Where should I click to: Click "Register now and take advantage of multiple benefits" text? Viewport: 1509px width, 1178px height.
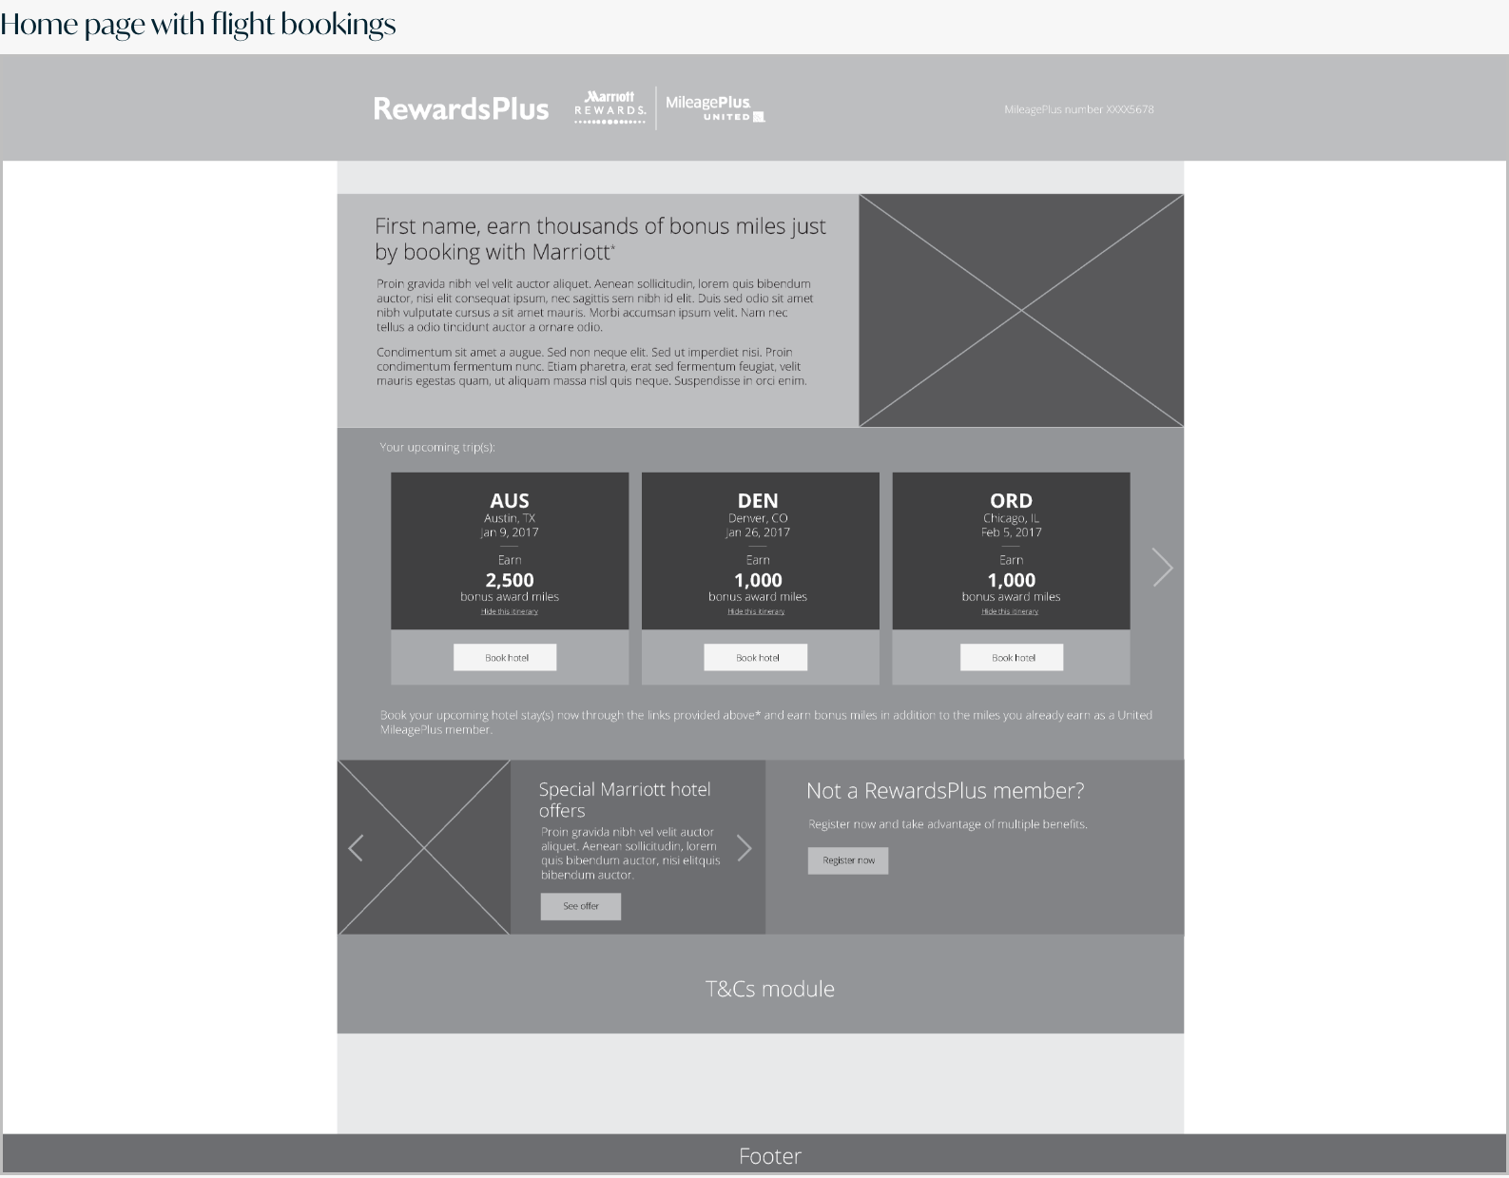tap(947, 824)
